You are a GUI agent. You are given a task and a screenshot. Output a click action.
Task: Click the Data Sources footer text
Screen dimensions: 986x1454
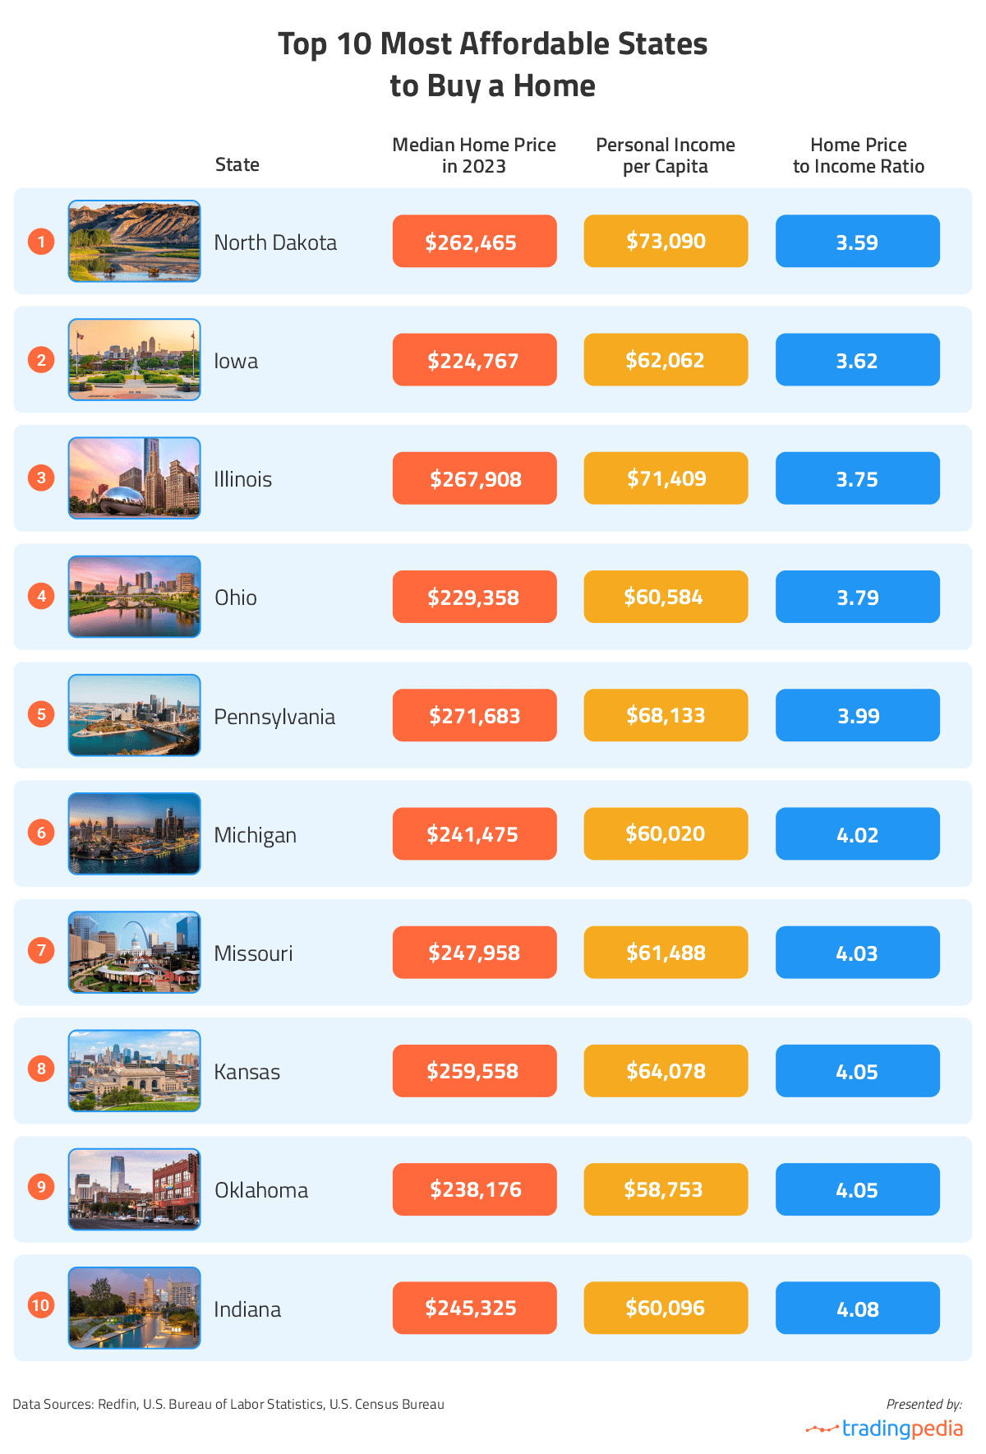point(228,1404)
